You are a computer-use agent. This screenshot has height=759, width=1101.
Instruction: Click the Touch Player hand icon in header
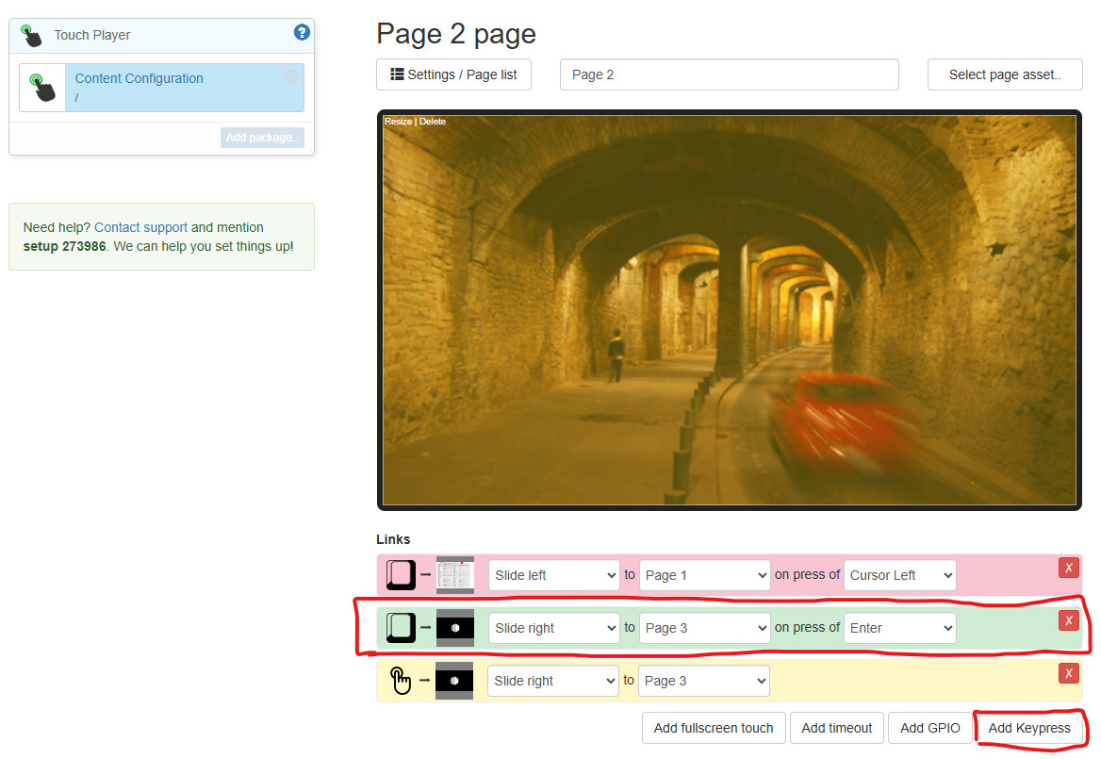click(x=32, y=36)
